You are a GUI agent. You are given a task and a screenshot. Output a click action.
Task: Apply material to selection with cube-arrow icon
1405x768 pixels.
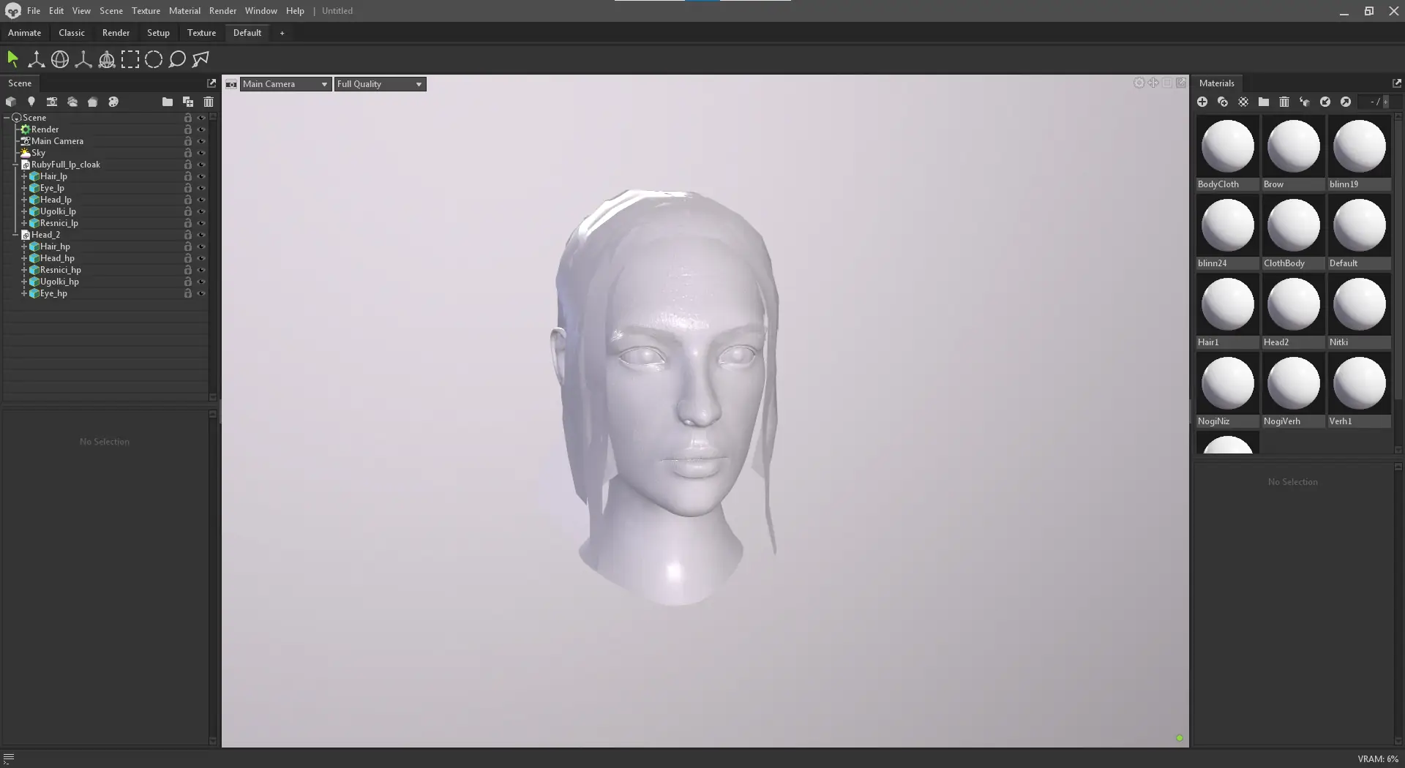(x=1305, y=102)
